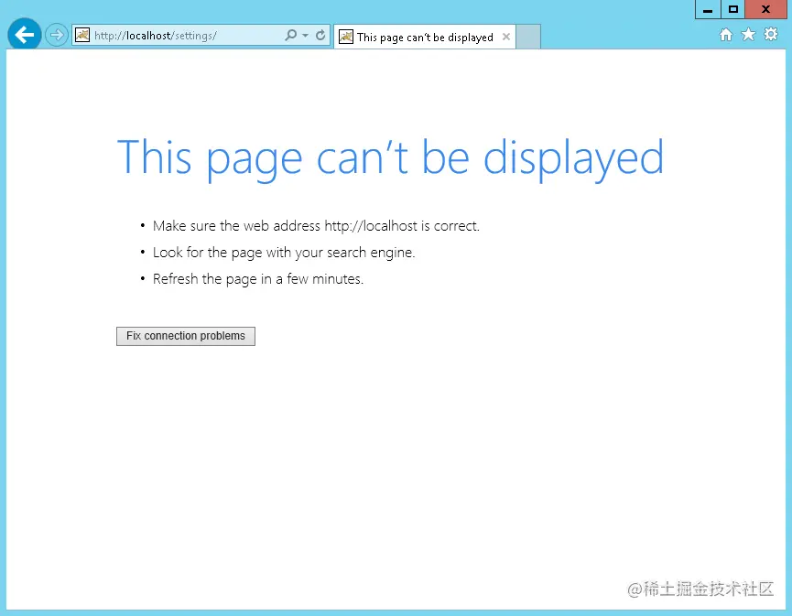Click the forward navigation arrow

(x=56, y=35)
